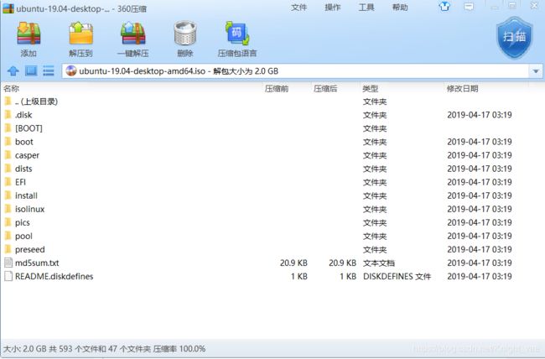Click the pool folder icon

(8, 236)
